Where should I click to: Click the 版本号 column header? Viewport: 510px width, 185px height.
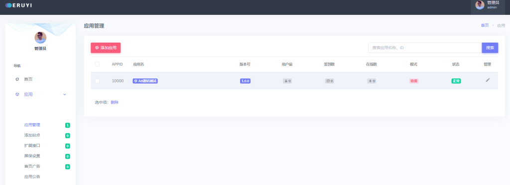245,64
